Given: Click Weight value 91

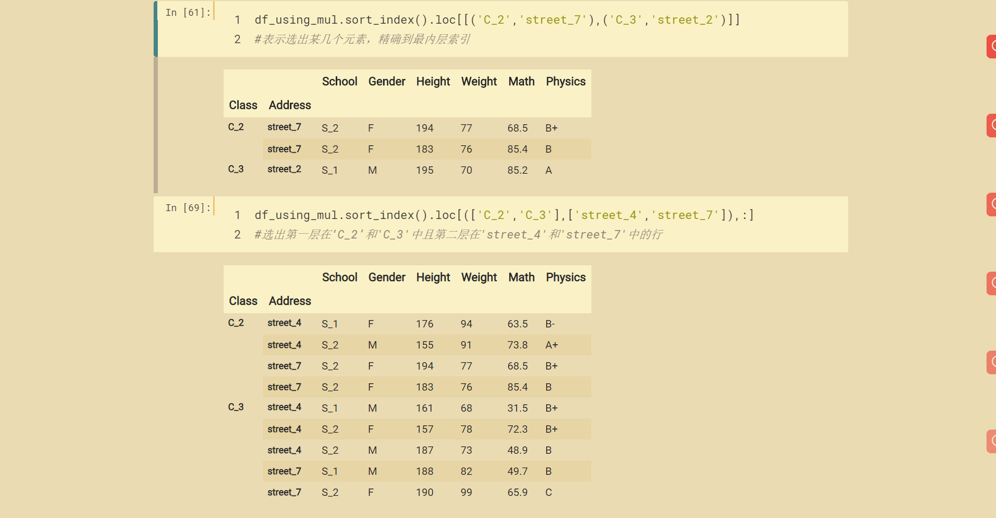Looking at the screenshot, I should point(466,345).
